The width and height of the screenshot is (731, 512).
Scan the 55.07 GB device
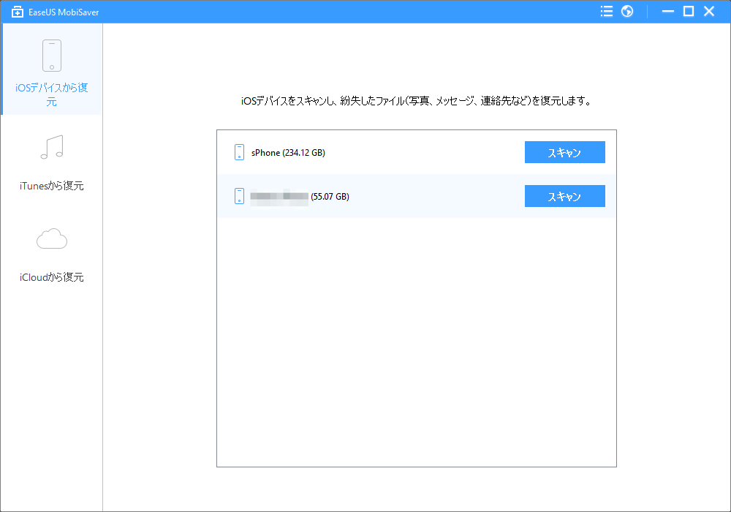(564, 196)
